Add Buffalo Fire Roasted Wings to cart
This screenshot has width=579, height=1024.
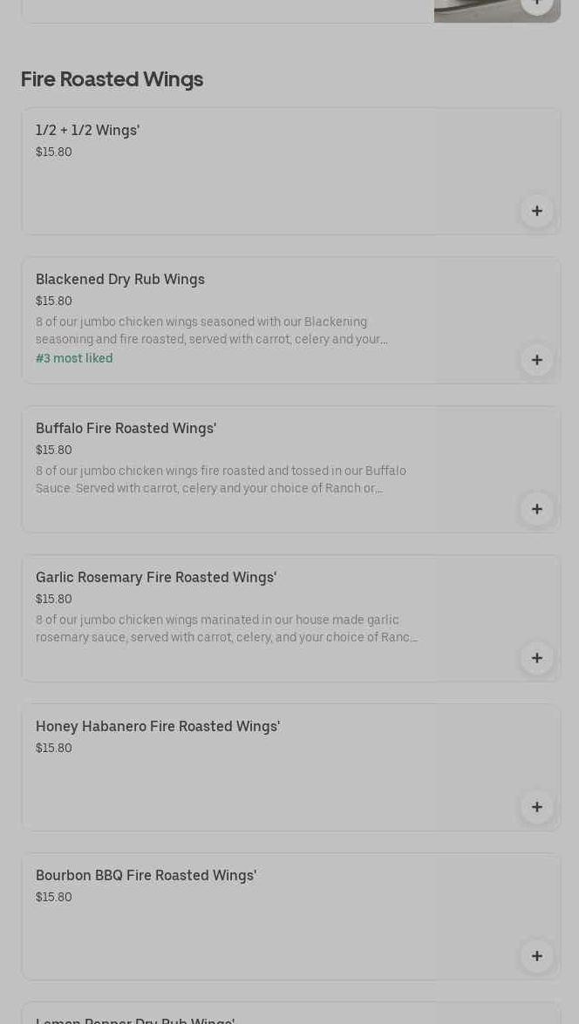pos(536,509)
